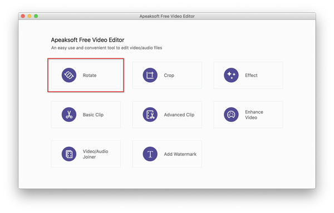Click the Add Watermark T icon

150,154
